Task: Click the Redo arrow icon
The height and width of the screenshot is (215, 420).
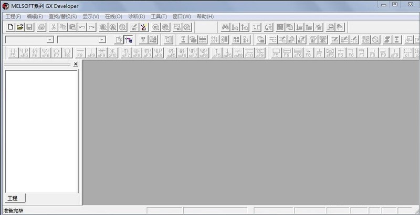Action: coord(91,27)
